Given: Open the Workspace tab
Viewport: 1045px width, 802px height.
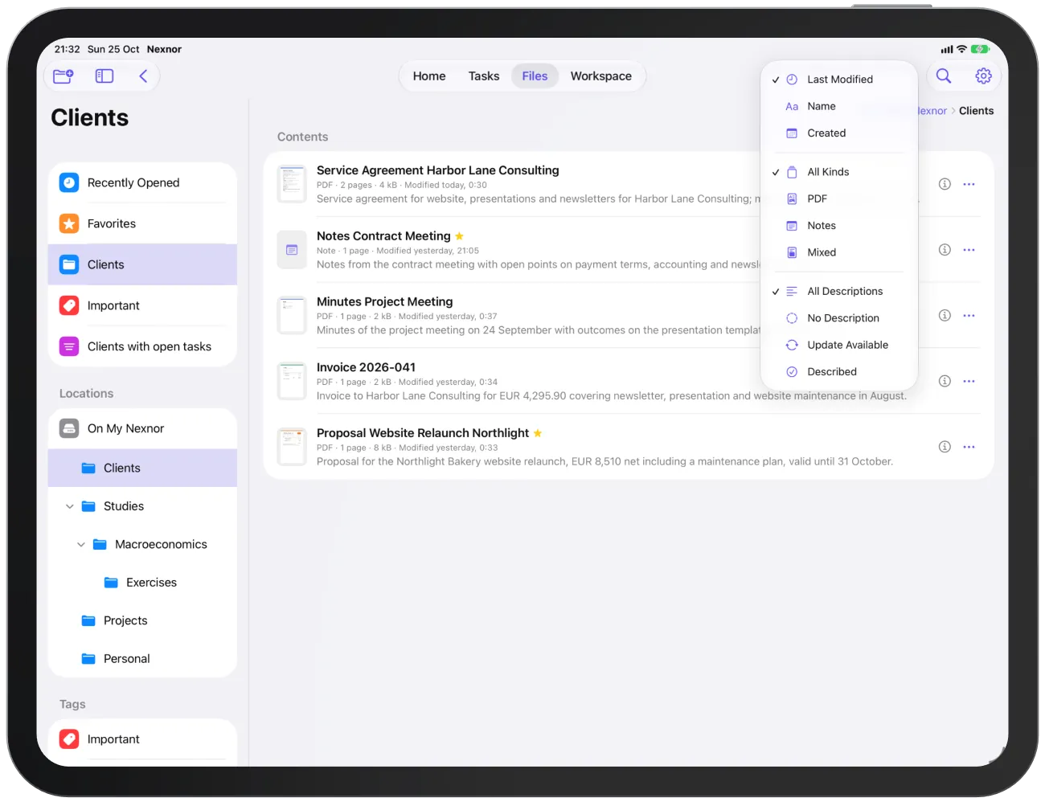Looking at the screenshot, I should (601, 76).
